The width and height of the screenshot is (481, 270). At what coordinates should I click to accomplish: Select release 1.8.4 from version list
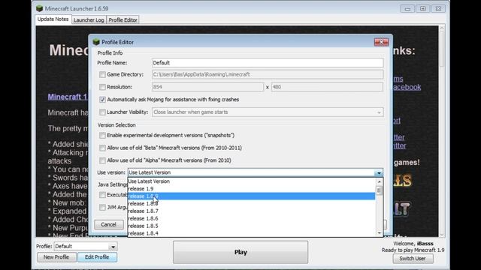(x=251, y=233)
